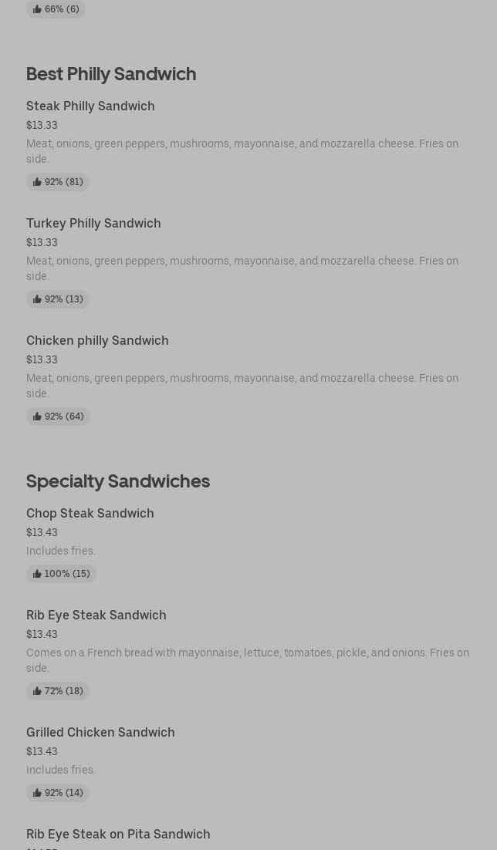Click thumbs-up icon on Turkey Philly Sandwich rating
497x850 pixels.
(x=37, y=299)
